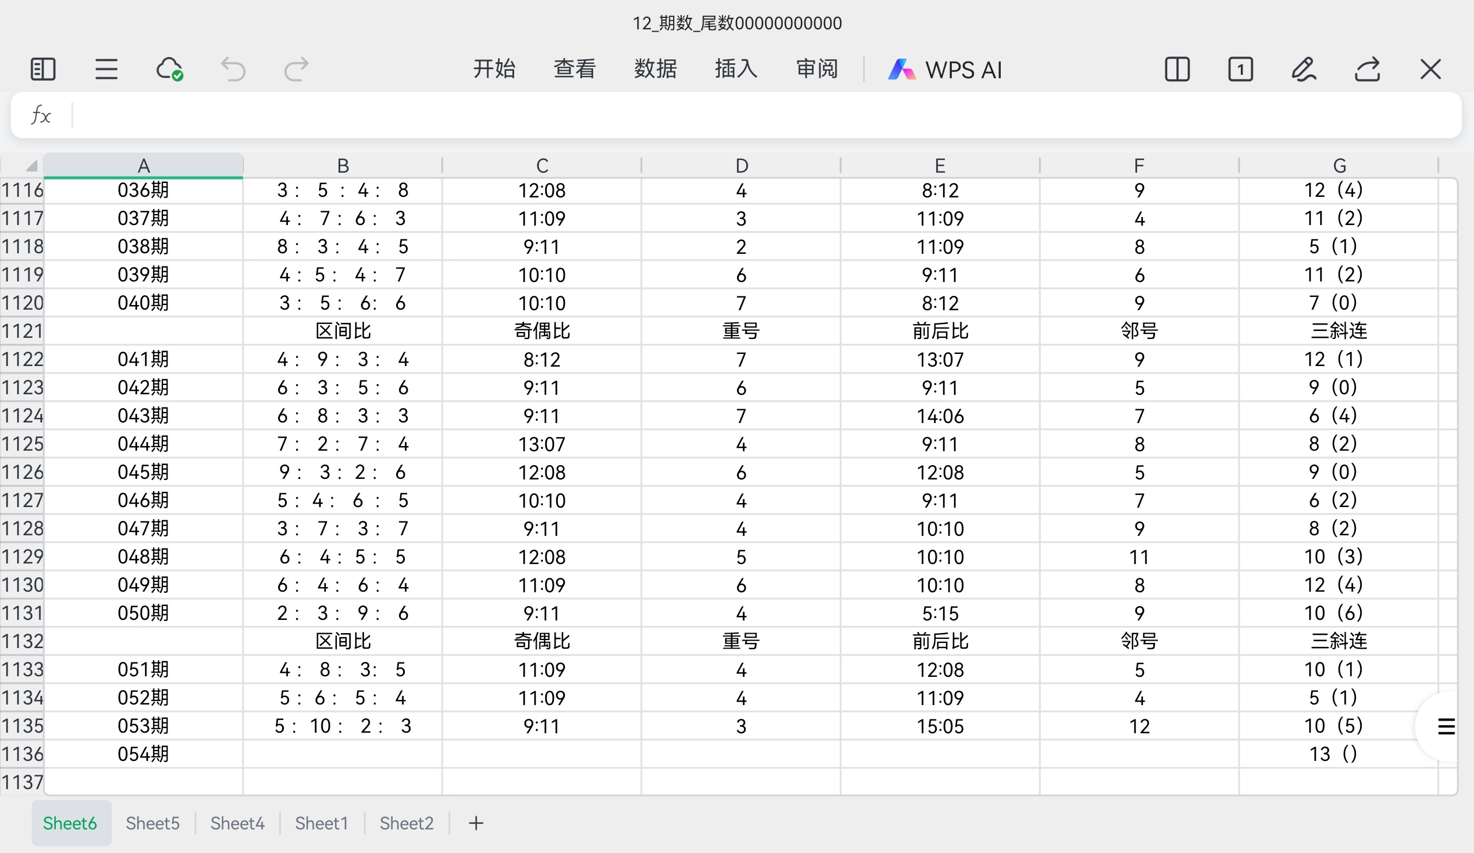Check the cloud sync status icon
The image size is (1474, 853).
coord(169,69)
